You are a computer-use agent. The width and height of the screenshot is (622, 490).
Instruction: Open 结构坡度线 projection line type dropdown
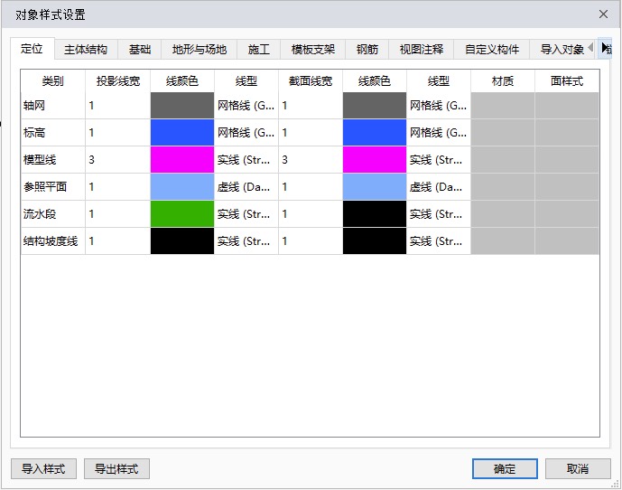coord(246,240)
